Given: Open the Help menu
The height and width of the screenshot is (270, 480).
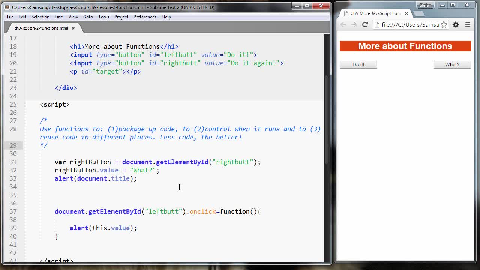Looking at the screenshot, I should coord(166,17).
